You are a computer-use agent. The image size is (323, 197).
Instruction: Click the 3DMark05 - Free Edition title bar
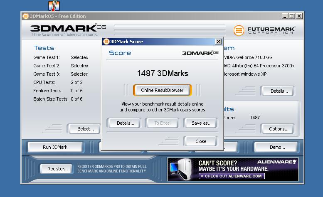tap(162, 16)
